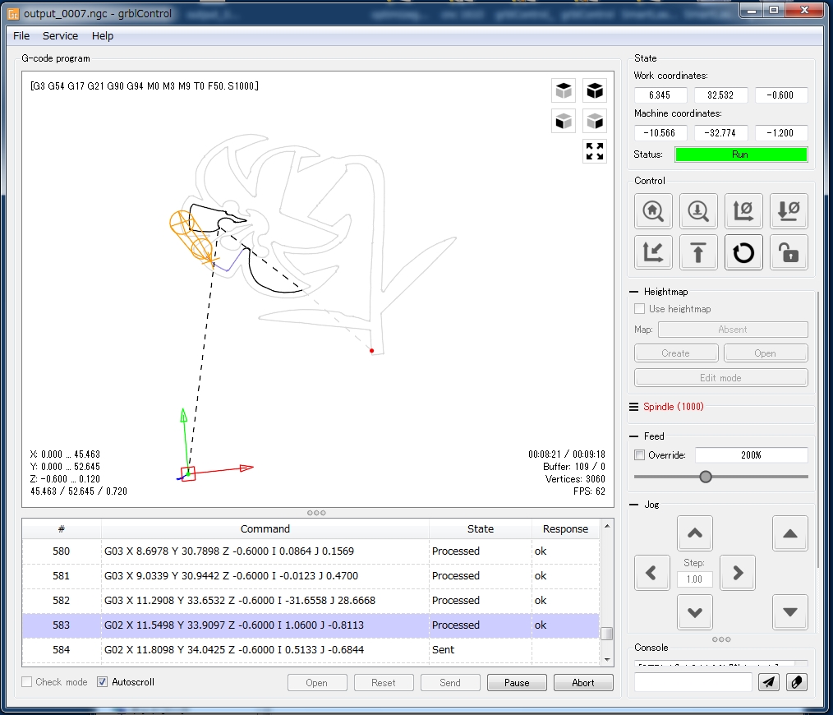This screenshot has height=715, width=833.
Task: Expand the Spindle (1000) section
Action: point(633,407)
